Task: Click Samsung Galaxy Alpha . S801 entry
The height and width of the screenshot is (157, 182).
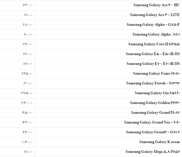Action: click(x=156, y=34)
